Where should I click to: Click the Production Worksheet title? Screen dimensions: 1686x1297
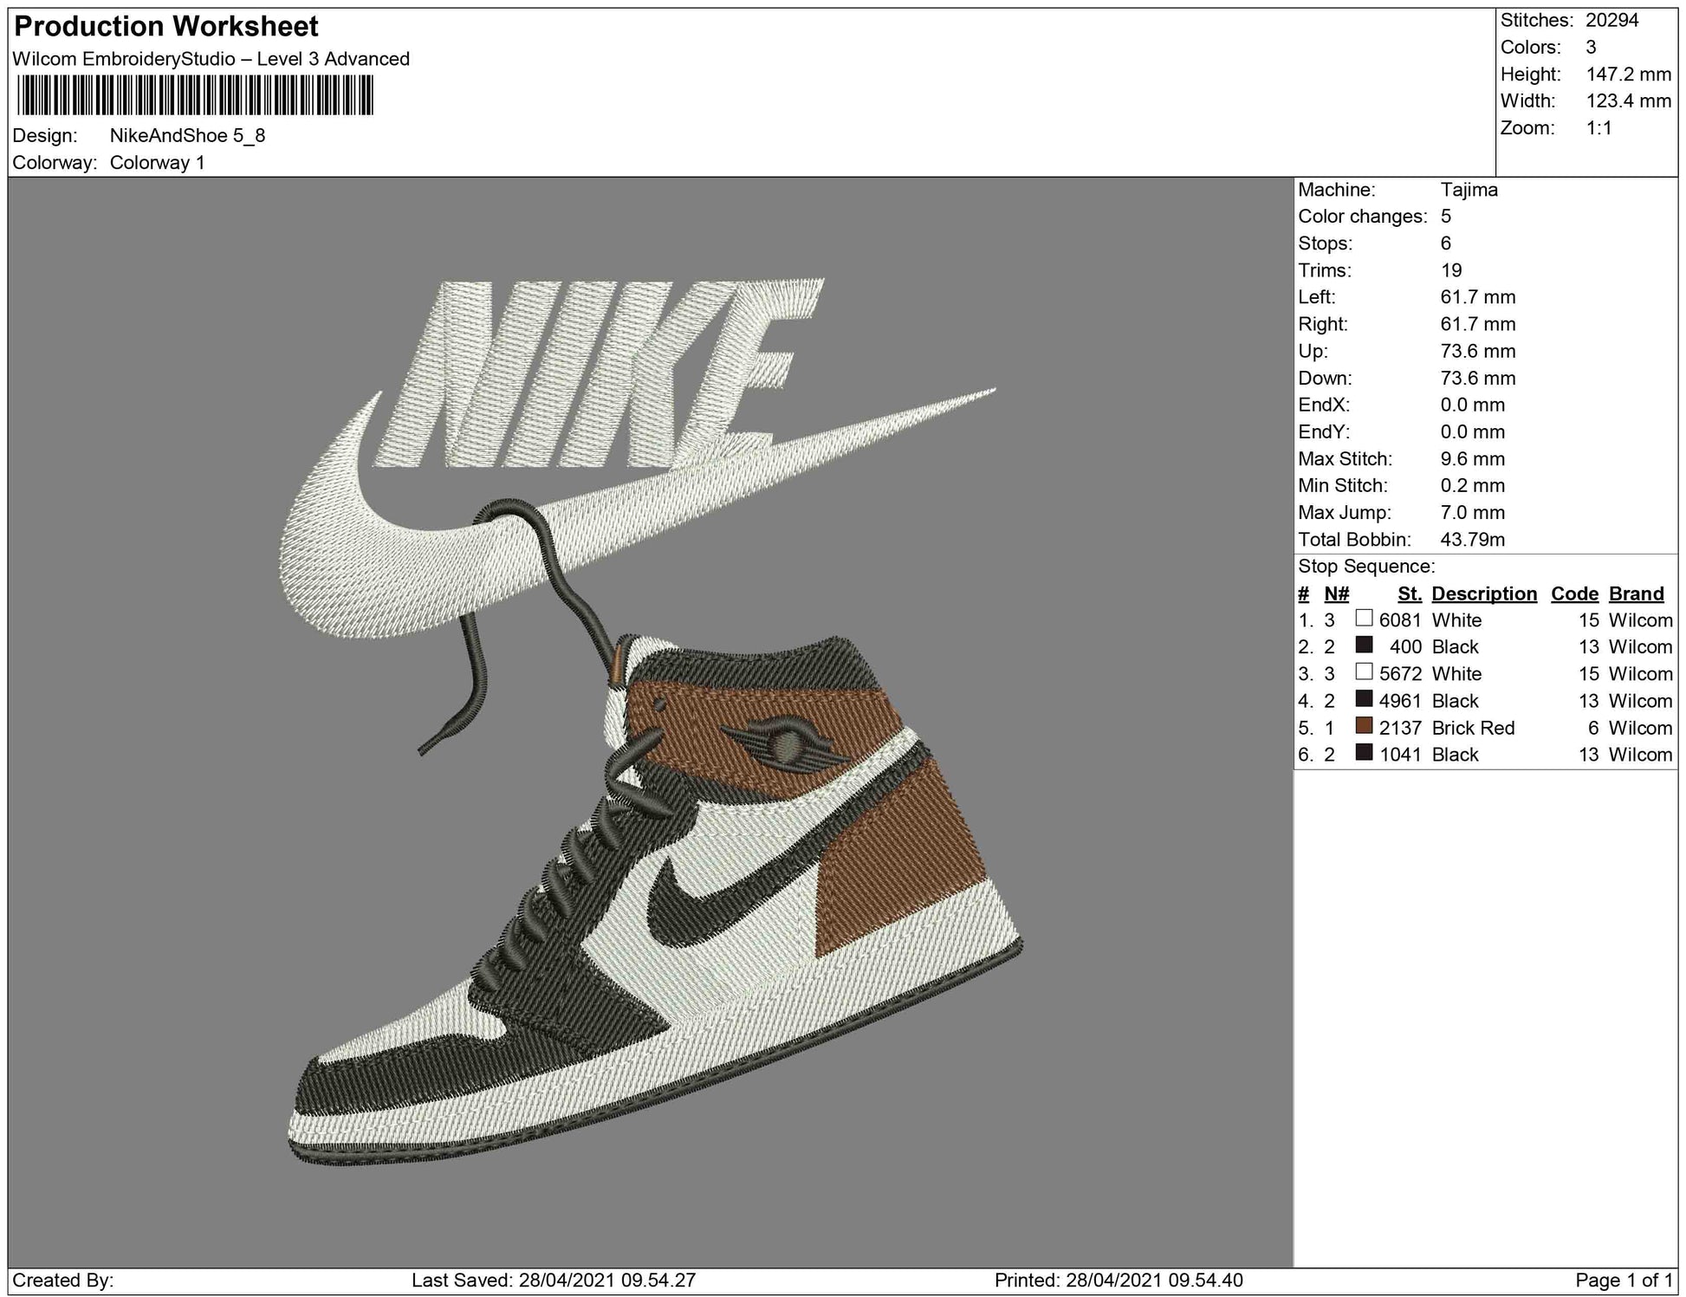coord(166,27)
